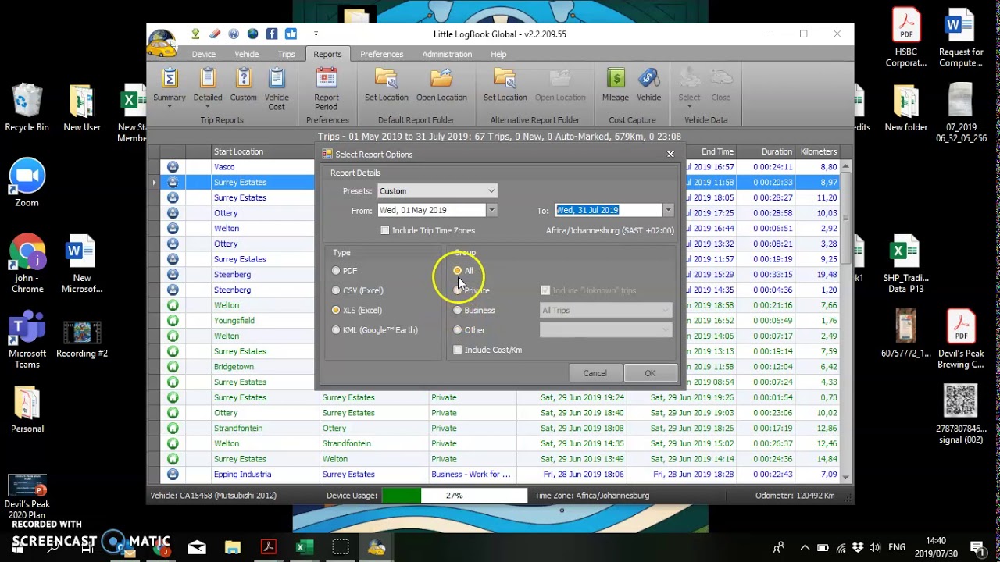
Task: Open the Mail app from the taskbar
Action: point(197,547)
